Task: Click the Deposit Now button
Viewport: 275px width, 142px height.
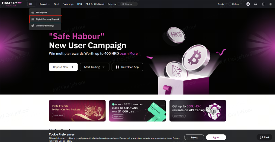Action: coord(63,67)
